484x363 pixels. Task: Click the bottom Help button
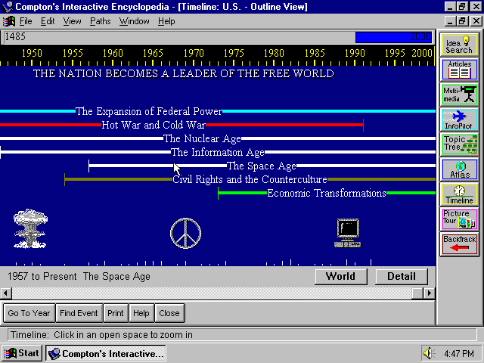pyautogui.click(x=141, y=313)
